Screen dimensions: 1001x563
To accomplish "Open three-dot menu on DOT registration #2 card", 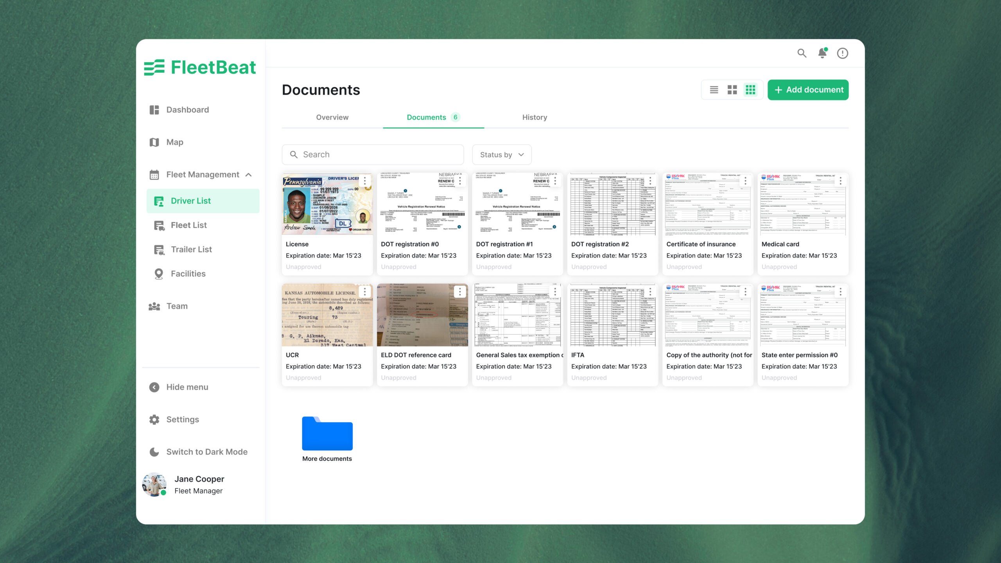I will (x=650, y=181).
